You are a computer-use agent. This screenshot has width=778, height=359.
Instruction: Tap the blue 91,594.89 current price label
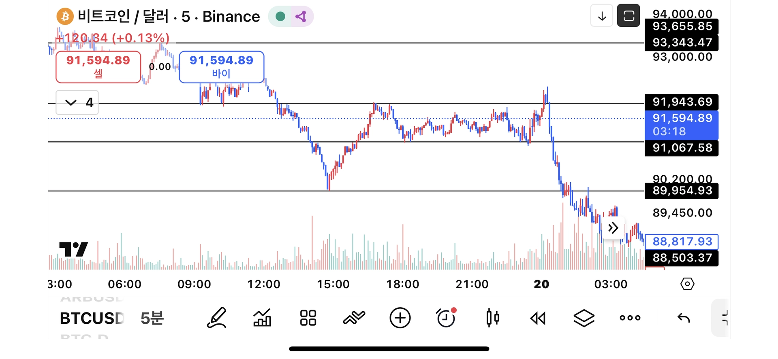tap(682, 125)
